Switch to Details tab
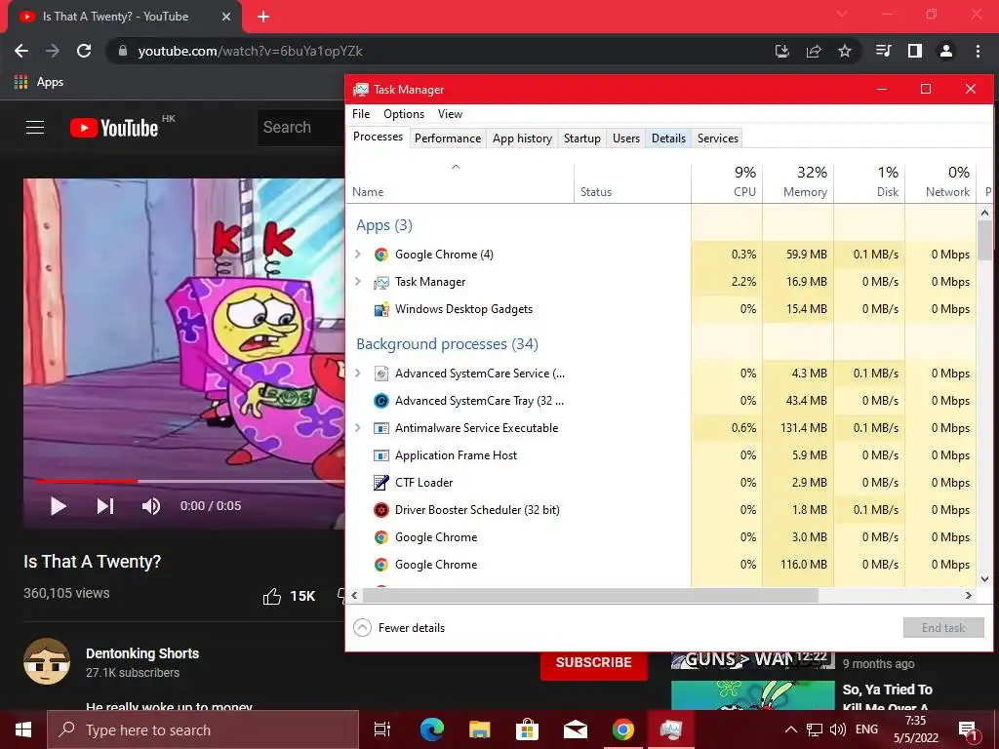This screenshot has width=999, height=749. (x=668, y=138)
